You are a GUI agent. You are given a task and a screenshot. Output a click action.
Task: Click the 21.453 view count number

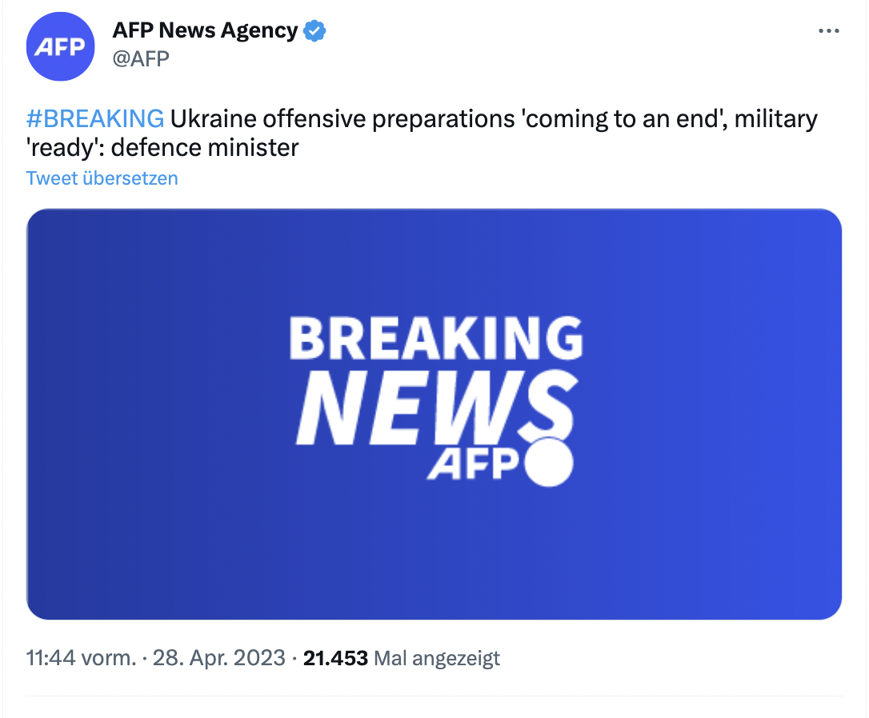point(335,658)
